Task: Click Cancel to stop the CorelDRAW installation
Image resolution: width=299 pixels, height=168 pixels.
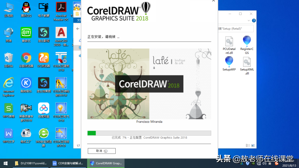Action: coord(102,151)
